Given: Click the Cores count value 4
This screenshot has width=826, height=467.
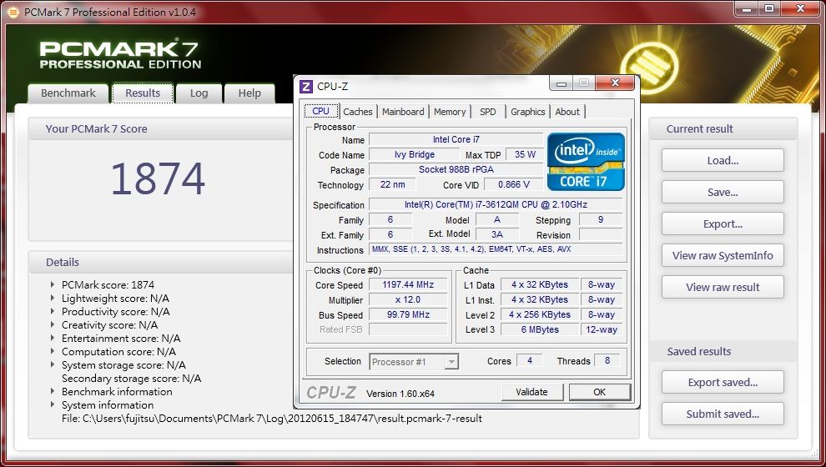Looking at the screenshot, I should coord(530,360).
